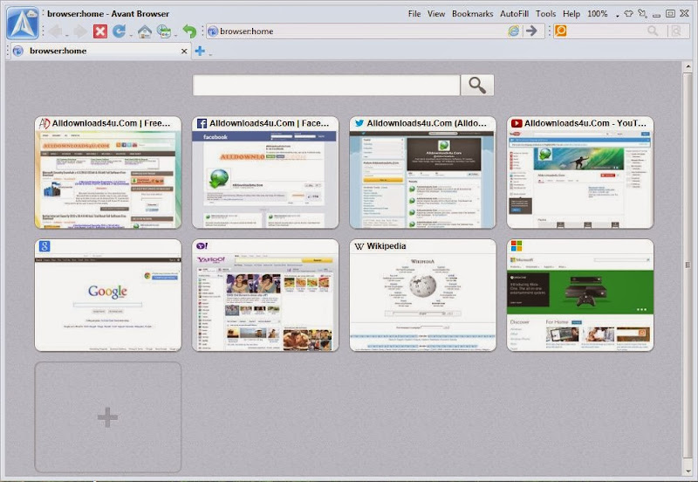This screenshot has height=482, width=698.
Task: Click the scrollbar down arrow
Action: (688, 471)
